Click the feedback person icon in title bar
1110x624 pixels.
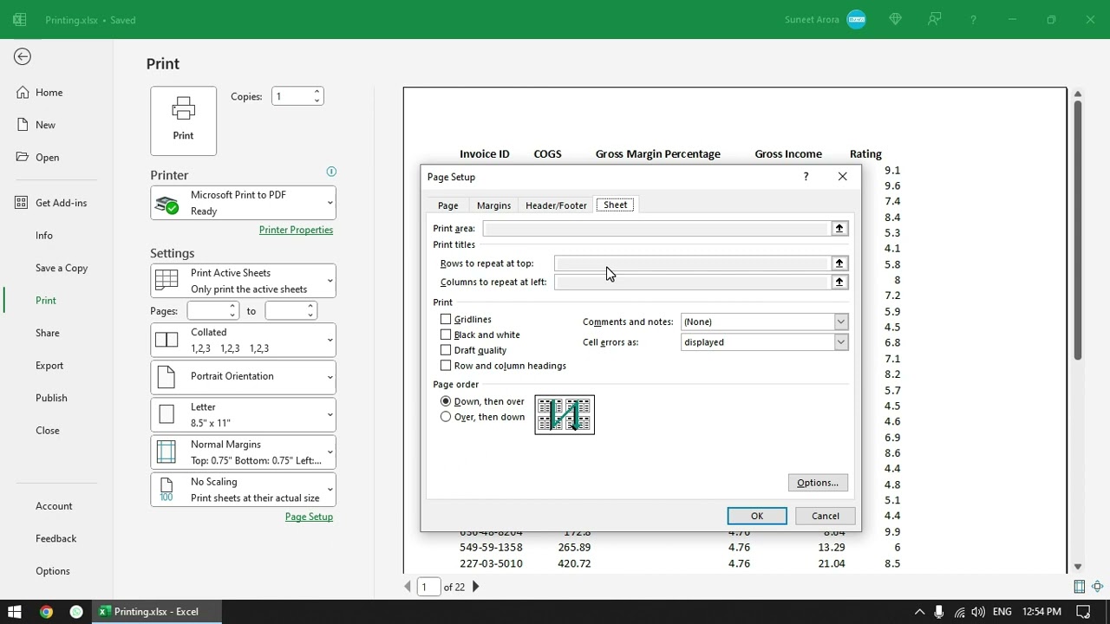[x=934, y=19]
